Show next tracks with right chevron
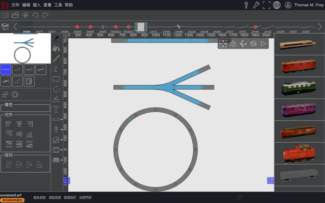Viewport: 325px width, 203px height. click(320, 27)
